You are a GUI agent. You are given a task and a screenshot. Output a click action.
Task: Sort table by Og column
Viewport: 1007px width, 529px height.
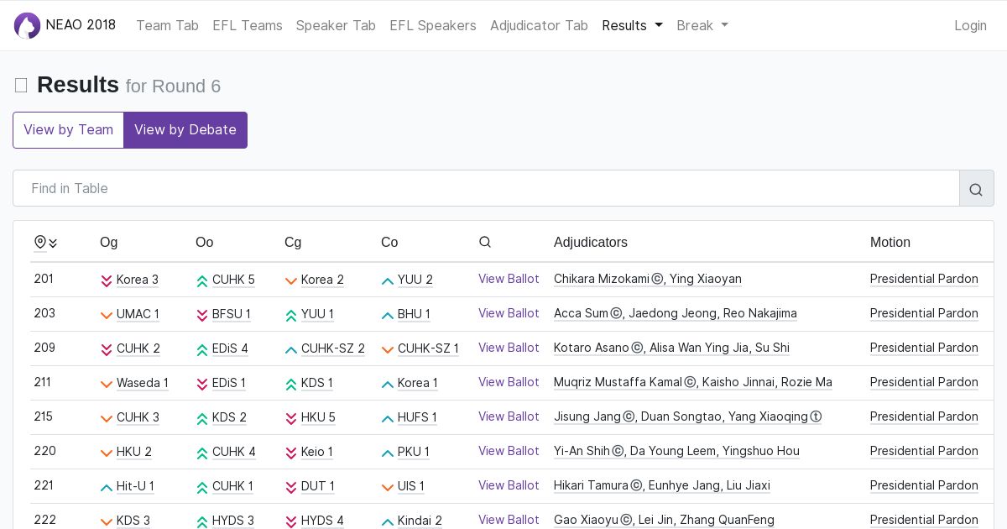109,243
